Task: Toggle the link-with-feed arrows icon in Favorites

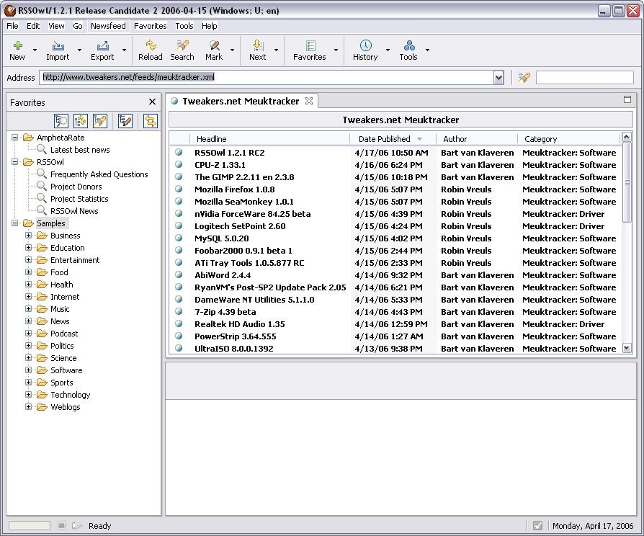Action: [150, 121]
